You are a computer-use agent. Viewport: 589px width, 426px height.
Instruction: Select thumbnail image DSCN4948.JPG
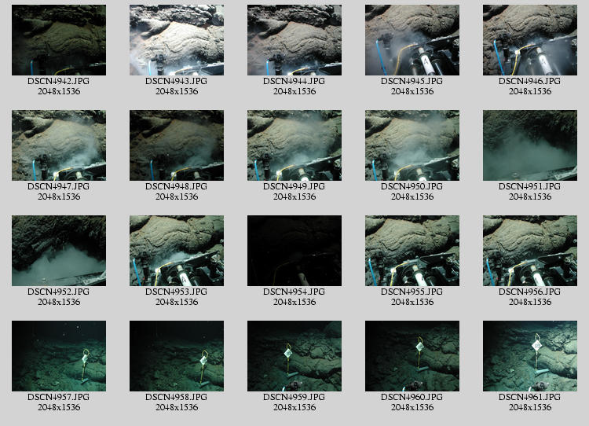(x=177, y=145)
